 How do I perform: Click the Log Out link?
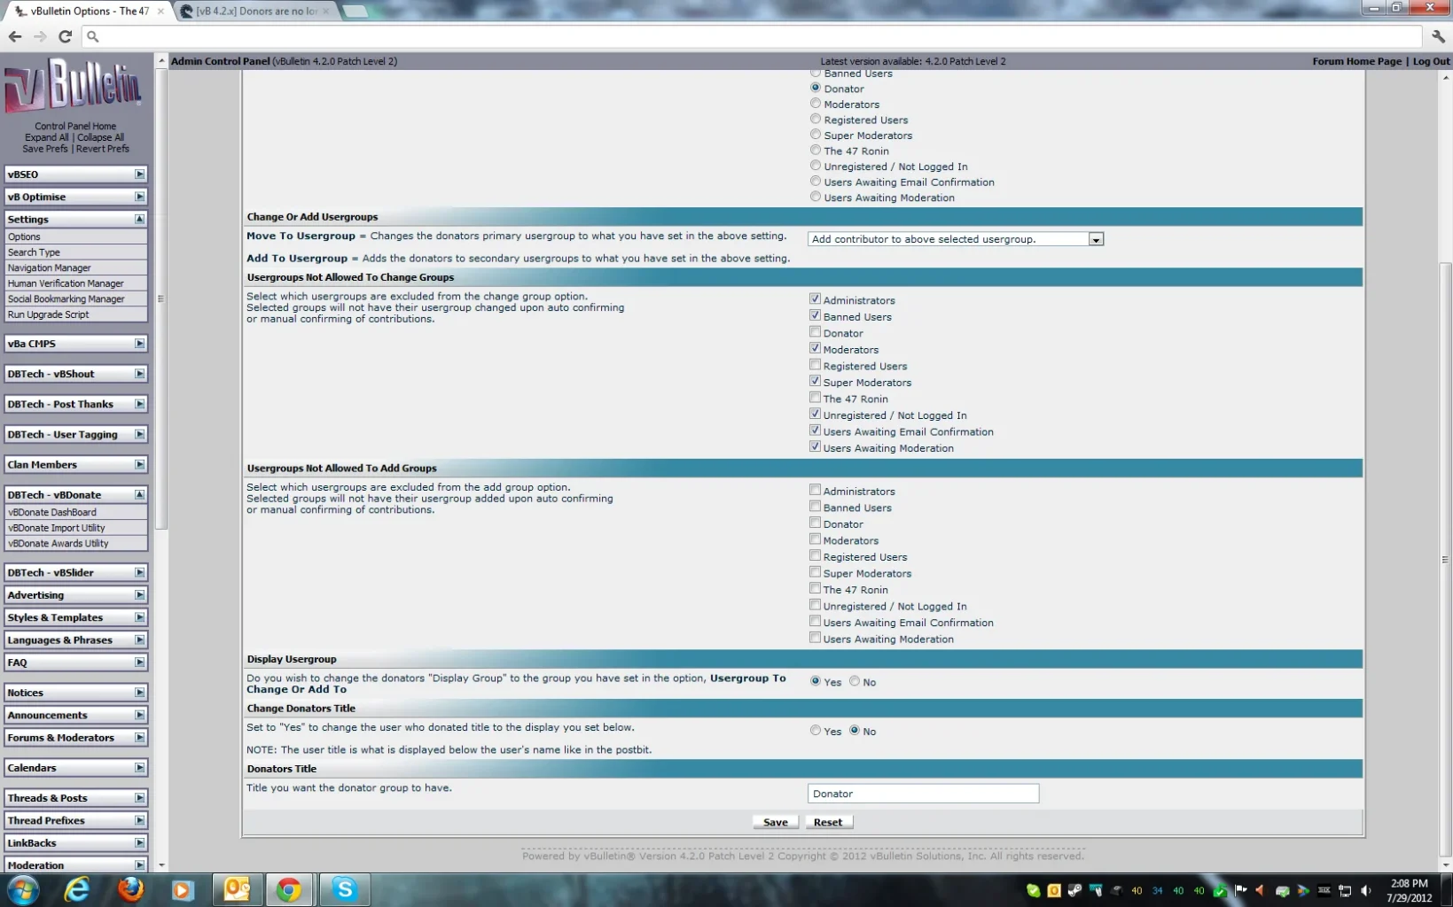pyautogui.click(x=1431, y=61)
